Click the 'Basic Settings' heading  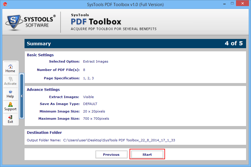[x=40, y=55]
